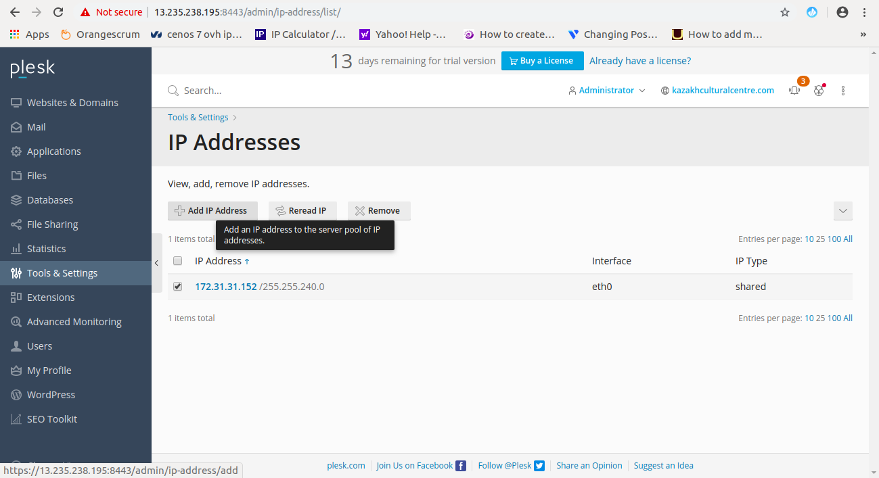Viewport: 879px width, 478px height.
Task: Open the kebab menu beside help icon
Action: coord(843,91)
